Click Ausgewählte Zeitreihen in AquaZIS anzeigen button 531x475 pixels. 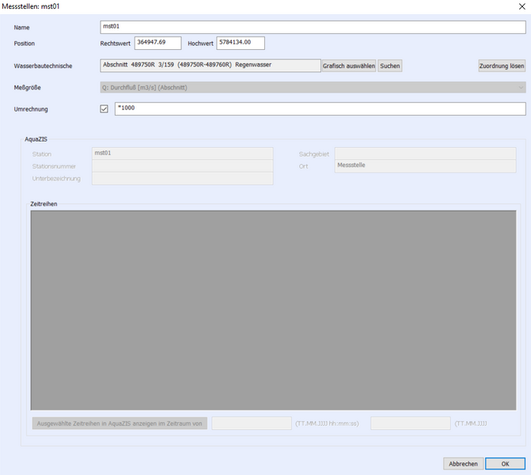click(x=119, y=424)
